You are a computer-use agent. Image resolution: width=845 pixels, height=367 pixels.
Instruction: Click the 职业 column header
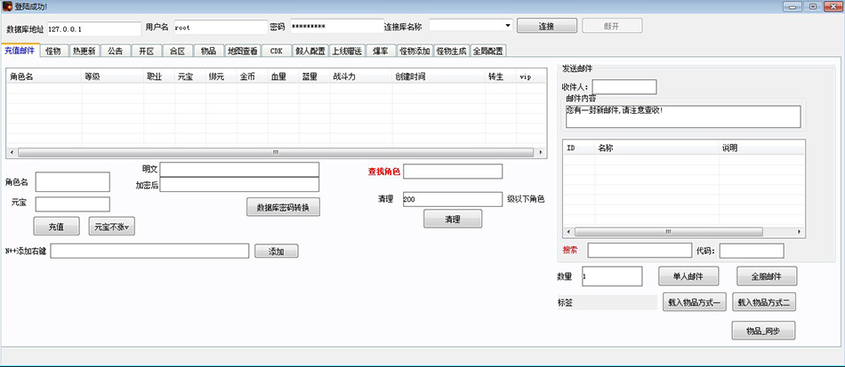159,77
